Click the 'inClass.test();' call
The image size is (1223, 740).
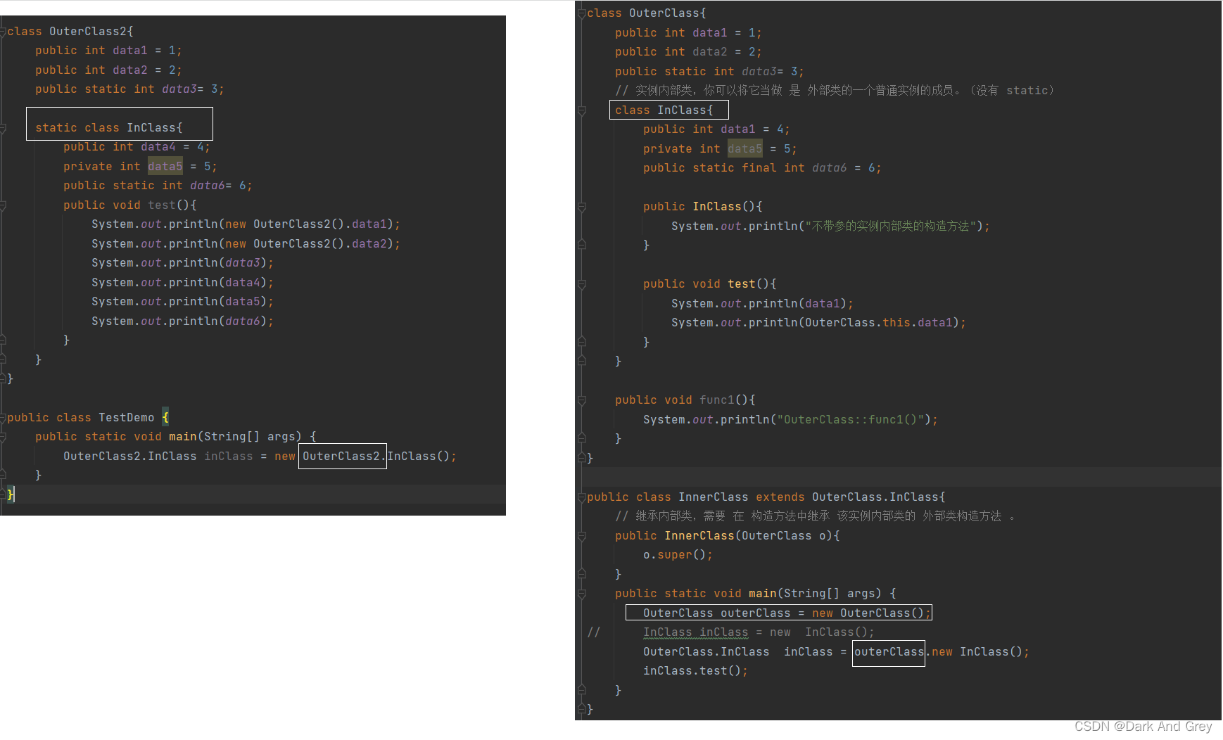[x=695, y=671]
